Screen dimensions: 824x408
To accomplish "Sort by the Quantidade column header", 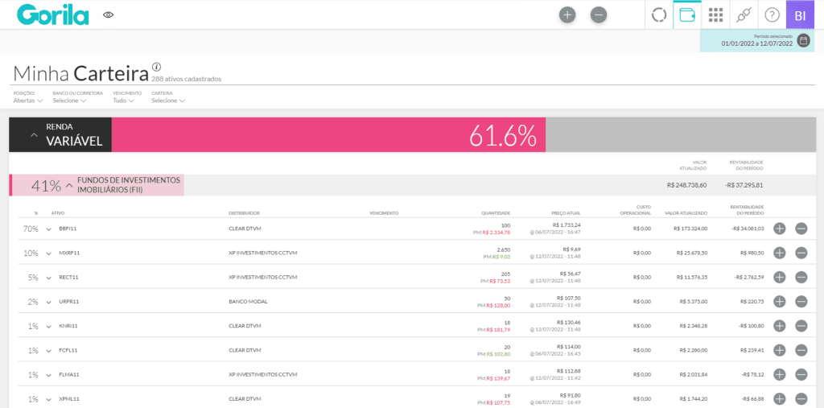I will (496, 213).
